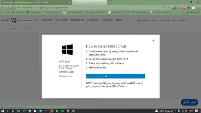Viewport: 201px width, 113px height.
Task: Open the red round adblock extension
Action: [x=184, y=8]
